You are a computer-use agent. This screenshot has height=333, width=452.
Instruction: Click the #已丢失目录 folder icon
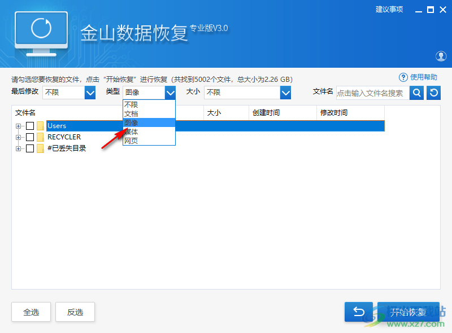click(40, 148)
